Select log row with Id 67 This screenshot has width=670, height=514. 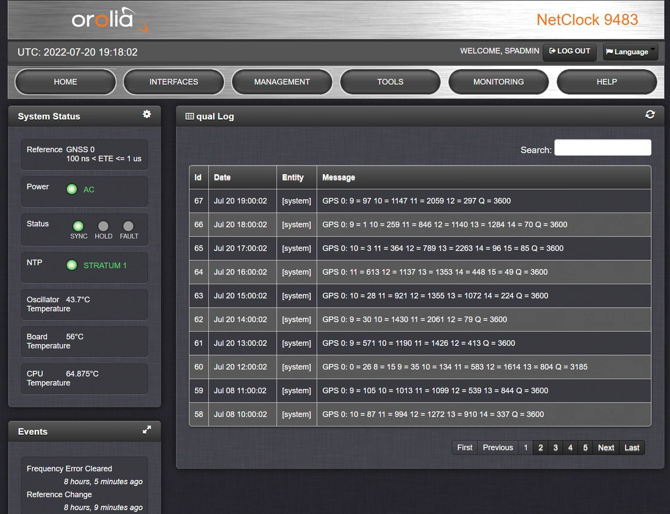tap(420, 201)
